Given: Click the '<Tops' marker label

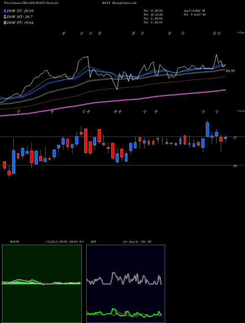Looking at the screenshot, I should [241, 33].
